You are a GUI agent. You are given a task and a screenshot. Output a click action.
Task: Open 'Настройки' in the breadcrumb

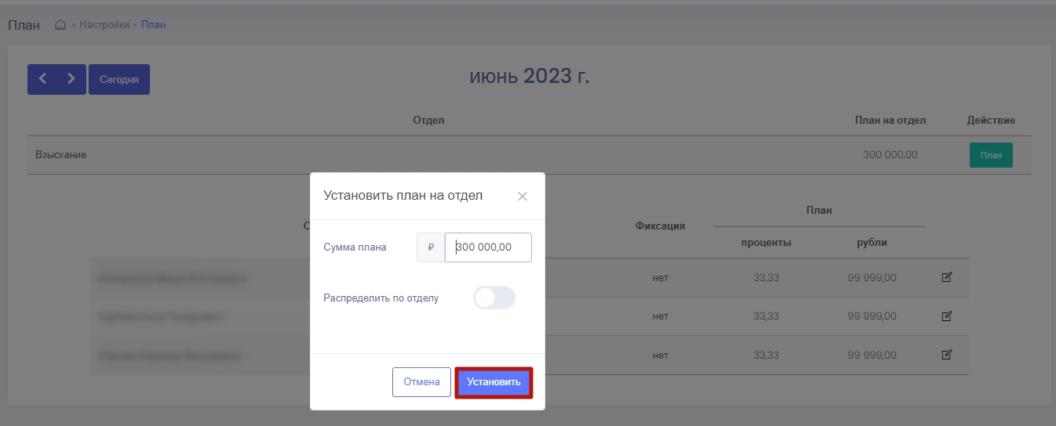104,25
